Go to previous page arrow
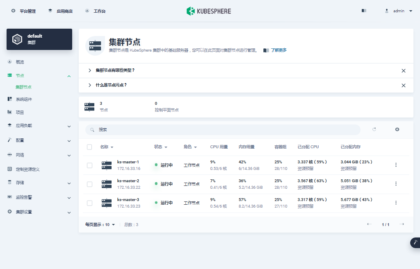This screenshot has width=420, height=269. coord(369,224)
